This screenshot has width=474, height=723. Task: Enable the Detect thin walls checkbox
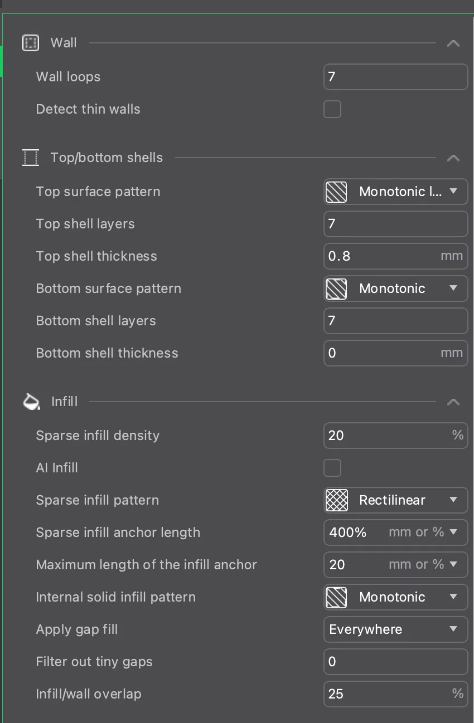332,109
